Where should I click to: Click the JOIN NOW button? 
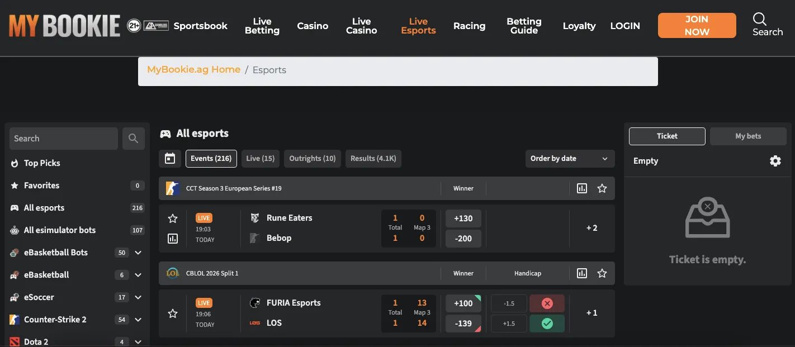tap(697, 26)
